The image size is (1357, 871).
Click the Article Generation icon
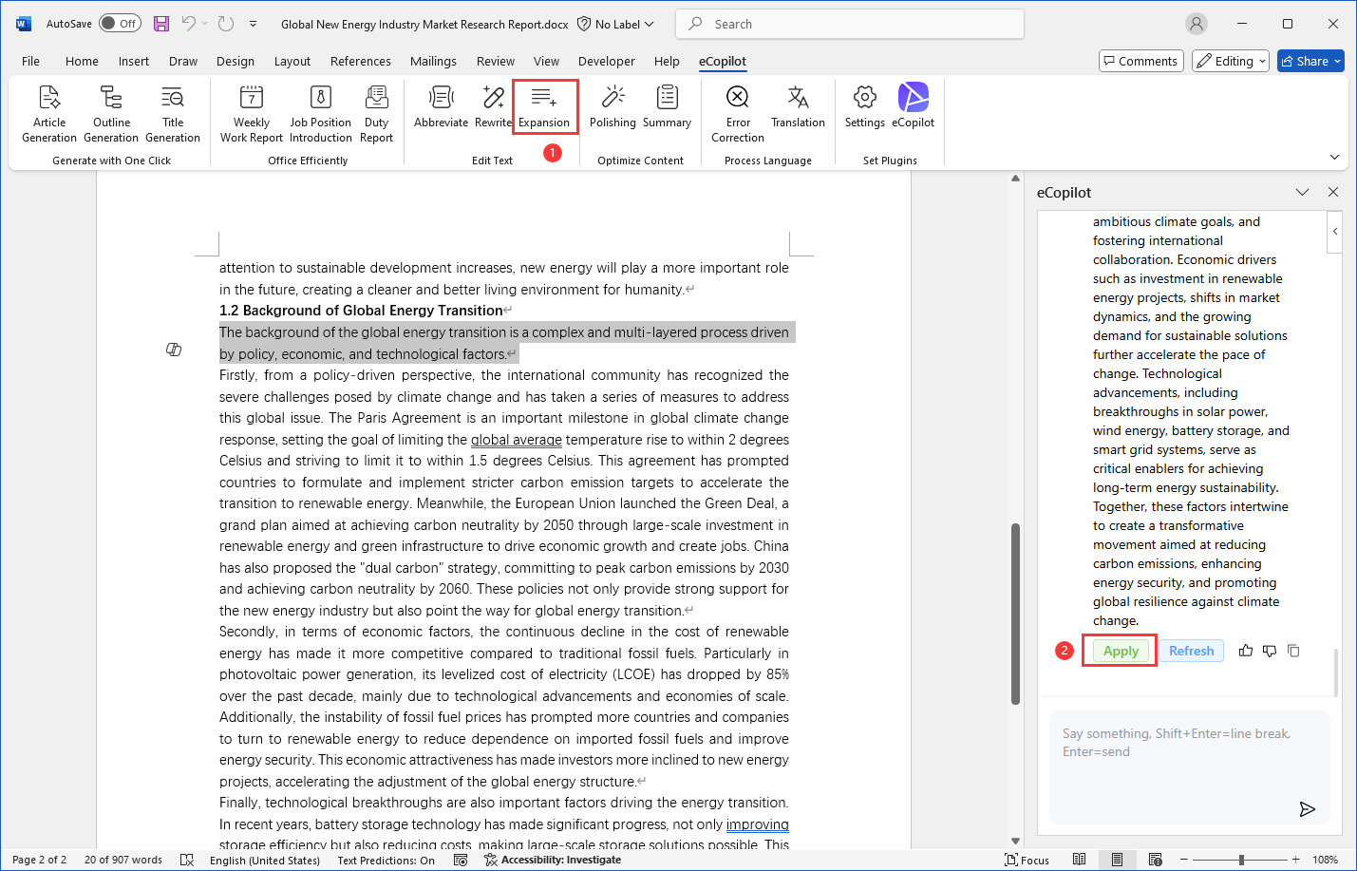(x=49, y=98)
